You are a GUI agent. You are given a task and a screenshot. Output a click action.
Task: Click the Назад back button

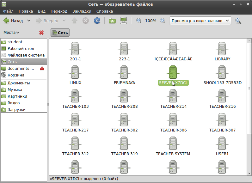(13, 21)
